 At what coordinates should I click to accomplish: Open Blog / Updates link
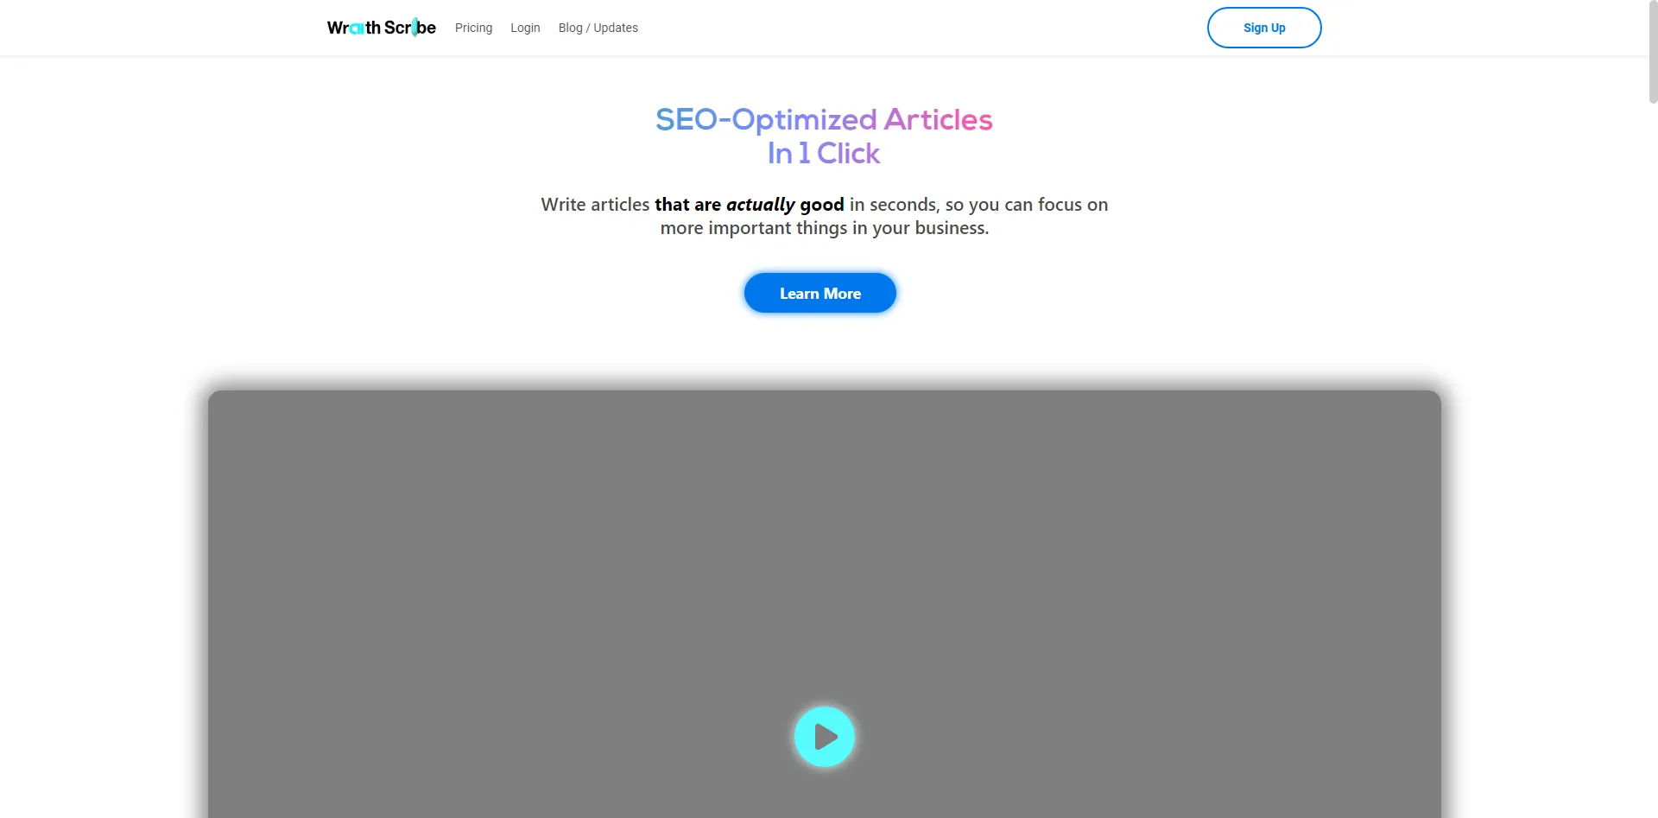pyautogui.click(x=598, y=28)
